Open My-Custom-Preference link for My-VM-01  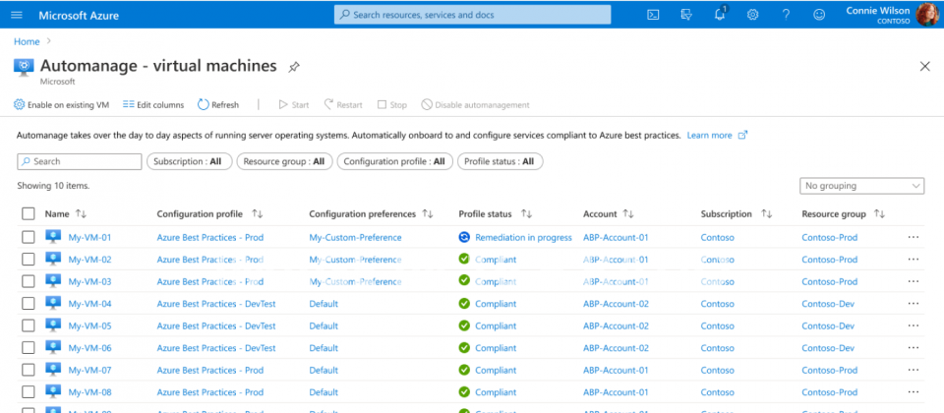click(x=355, y=237)
